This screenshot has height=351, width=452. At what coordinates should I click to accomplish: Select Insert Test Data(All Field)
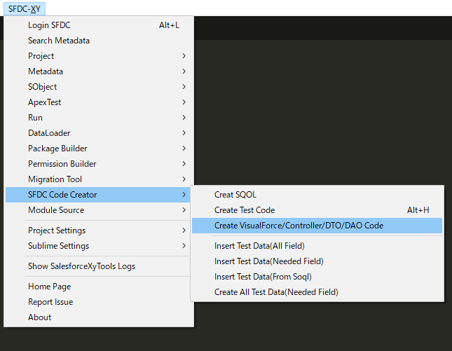(317, 246)
